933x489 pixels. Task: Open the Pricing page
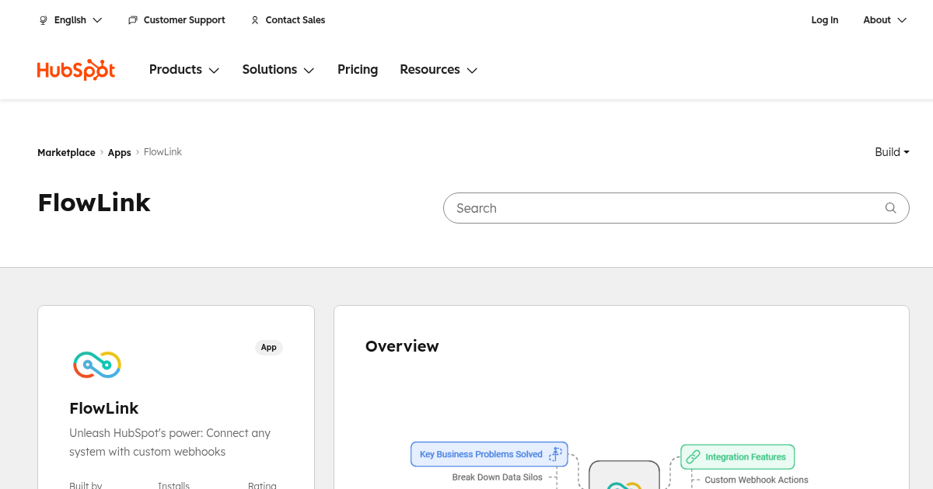click(x=358, y=70)
